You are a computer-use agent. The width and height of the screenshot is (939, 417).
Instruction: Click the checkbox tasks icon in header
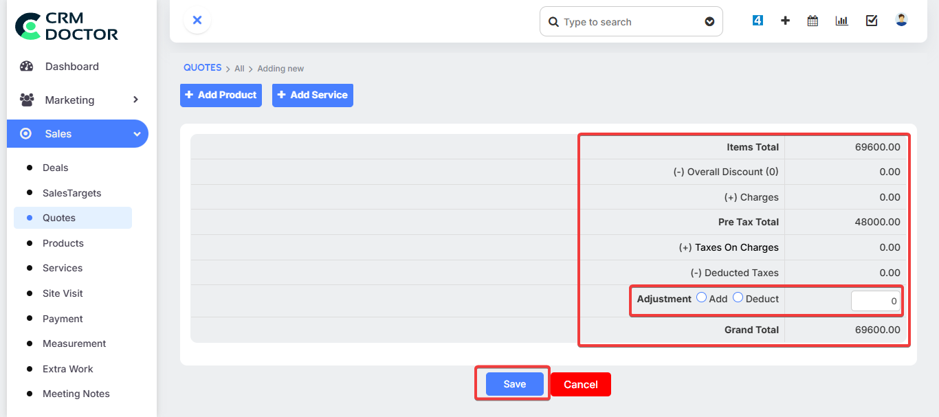click(x=872, y=21)
